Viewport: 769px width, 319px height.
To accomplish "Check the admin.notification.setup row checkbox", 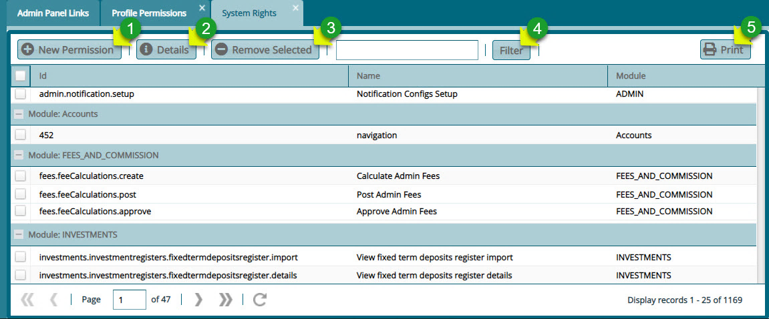I will (21, 93).
